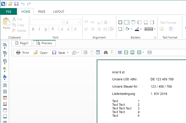Toggle thumbnails panel in preview

point(98,52)
